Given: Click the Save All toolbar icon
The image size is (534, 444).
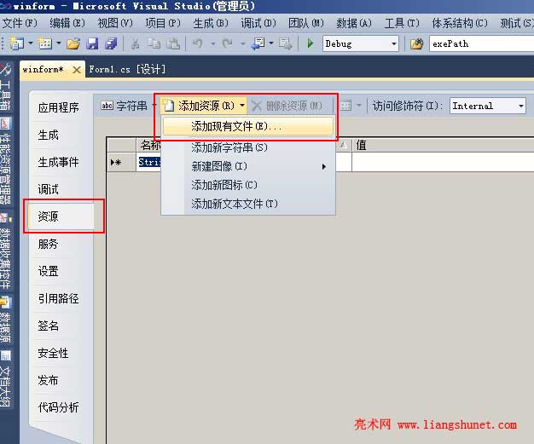Looking at the screenshot, I should point(111,43).
